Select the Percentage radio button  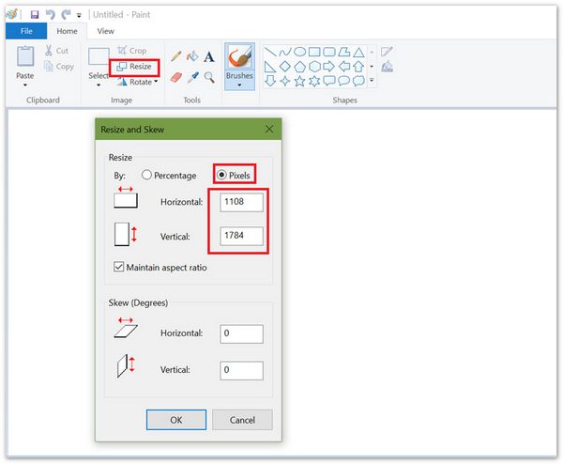click(146, 175)
